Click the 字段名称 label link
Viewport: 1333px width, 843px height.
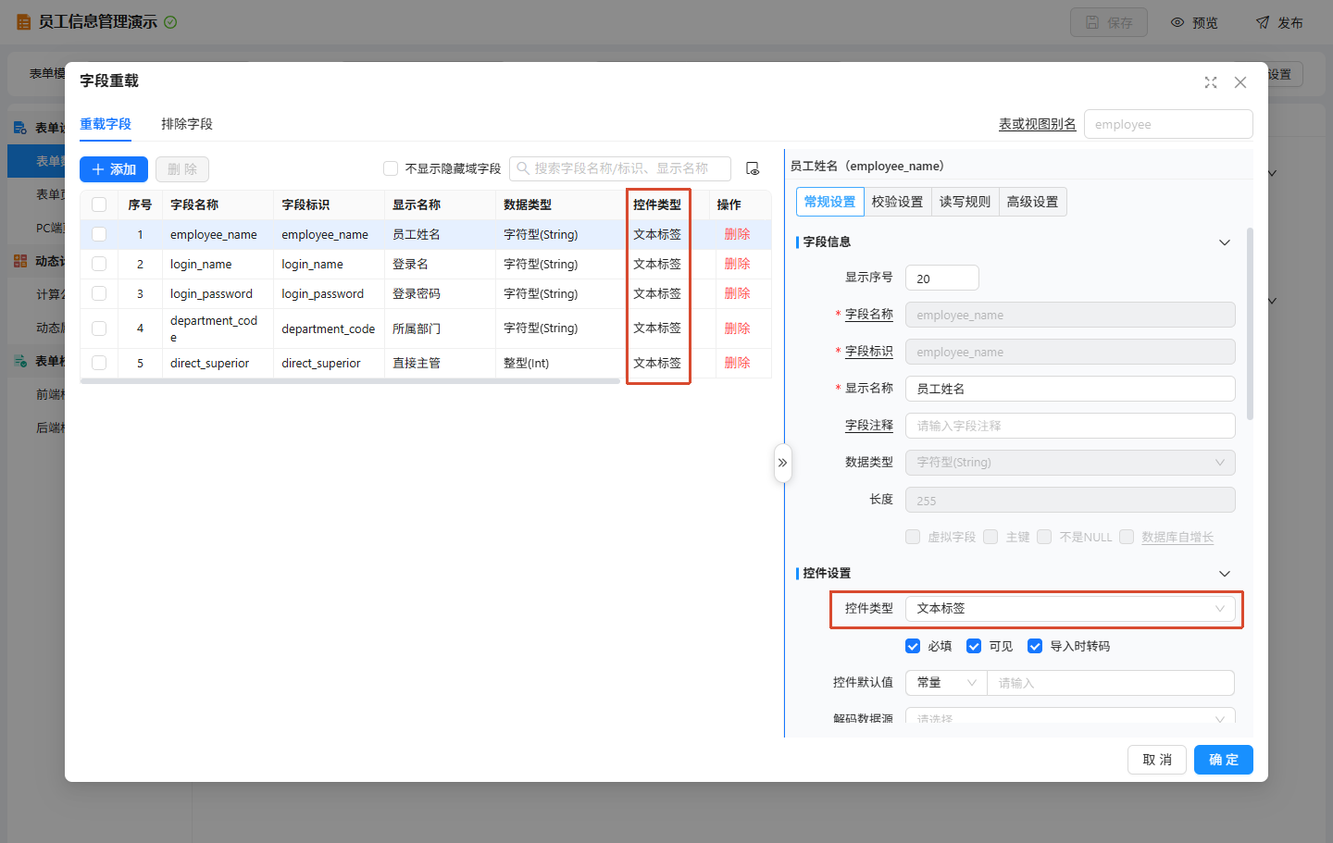pyautogui.click(x=869, y=315)
